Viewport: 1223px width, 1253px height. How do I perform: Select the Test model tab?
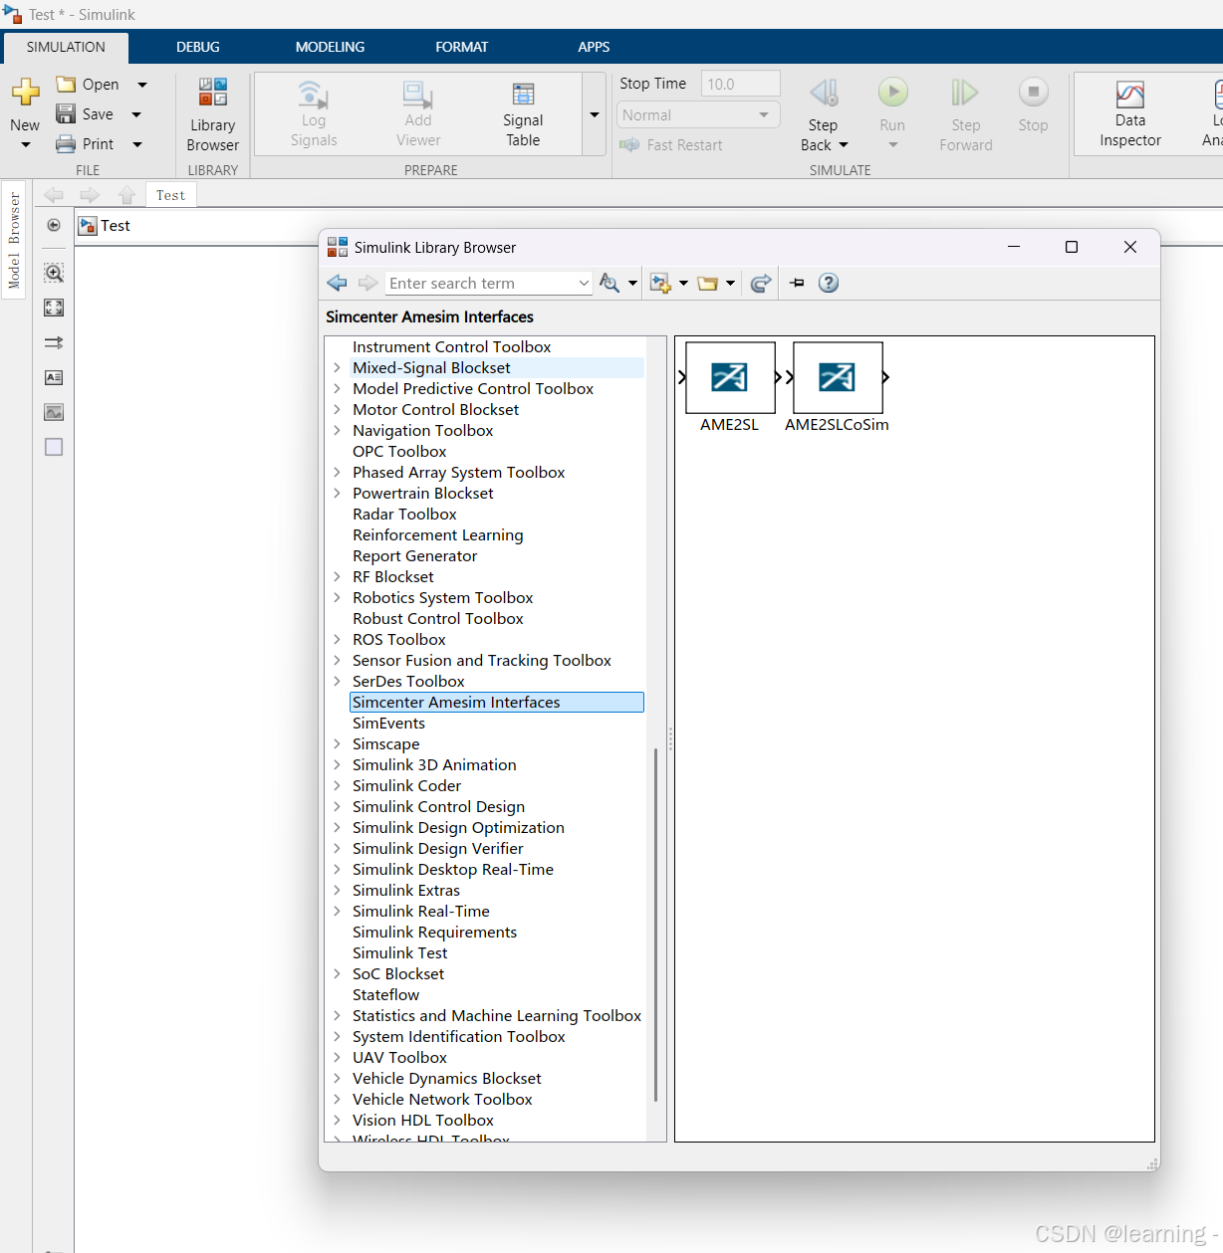point(170,195)
